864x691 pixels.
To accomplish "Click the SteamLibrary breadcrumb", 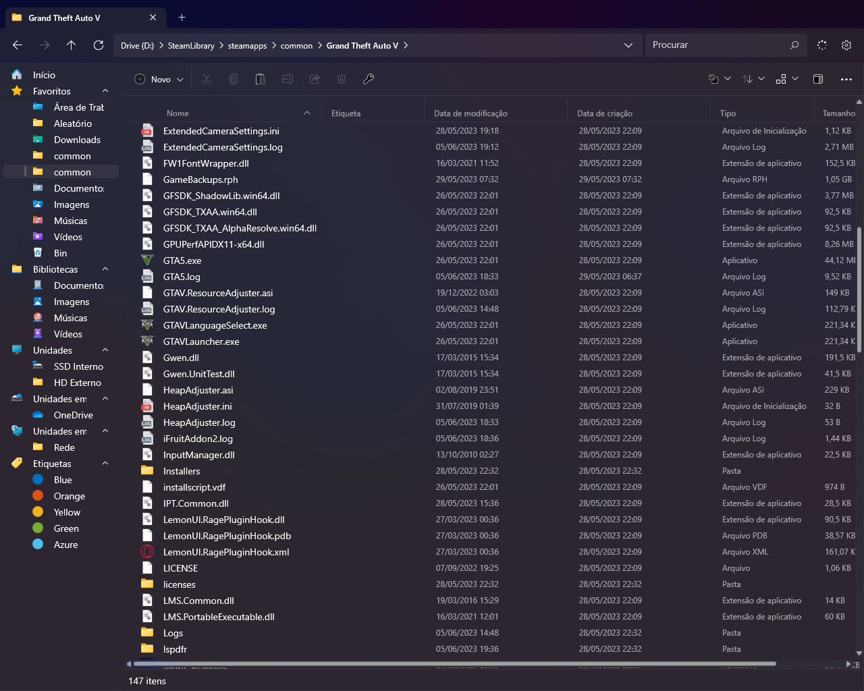I will (191, 46).
